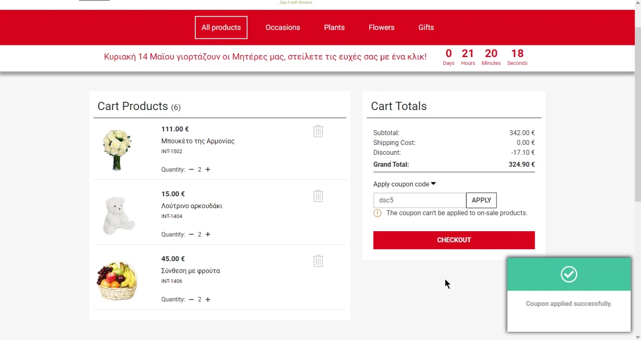Click the countdown Hours value 21
Image resolution: width=641 pixels, height=340 pixels.
click(468, 53)
